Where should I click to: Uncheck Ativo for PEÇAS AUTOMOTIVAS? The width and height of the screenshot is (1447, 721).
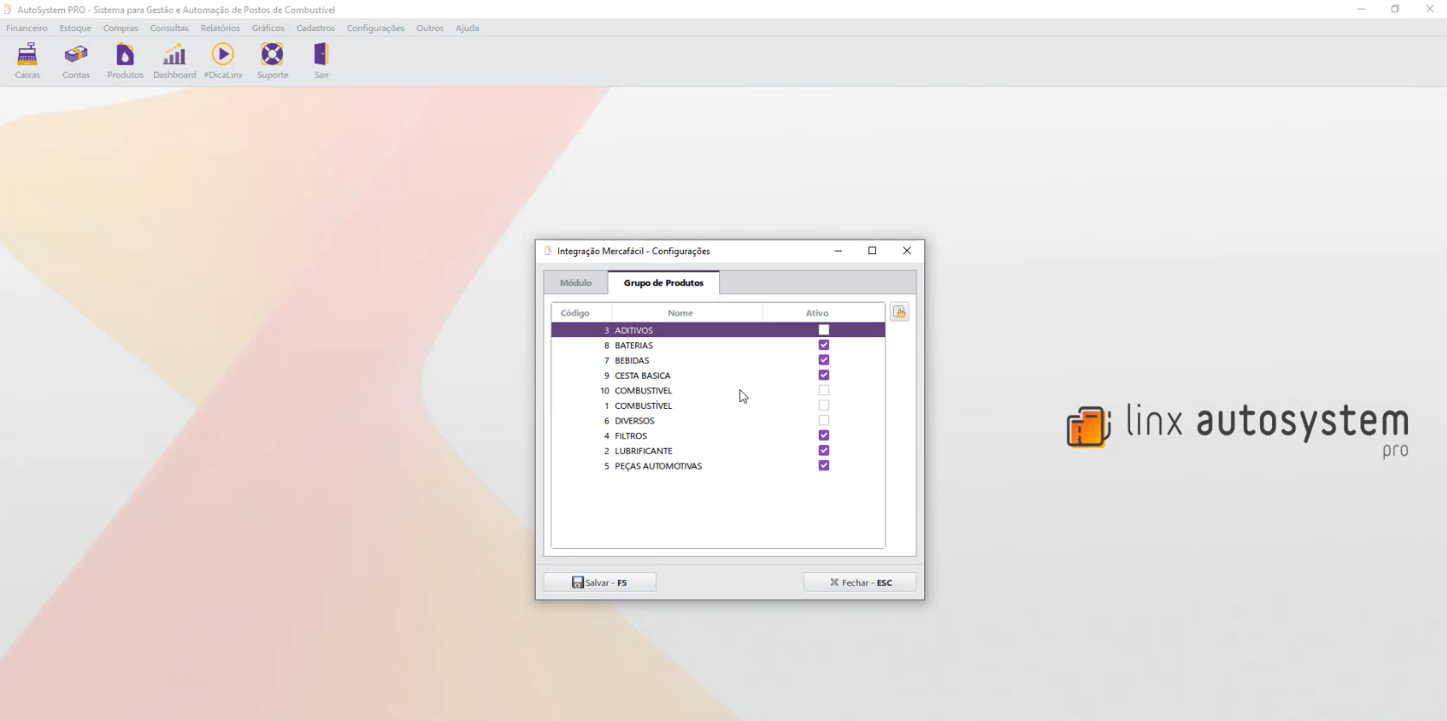[824, 466]
